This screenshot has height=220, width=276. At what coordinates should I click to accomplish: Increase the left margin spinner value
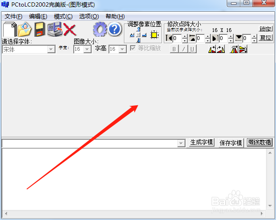184,36
